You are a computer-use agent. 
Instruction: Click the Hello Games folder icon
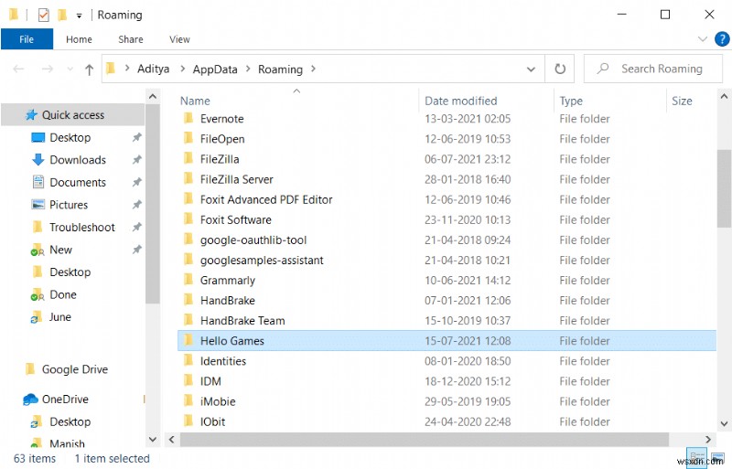click(x=188, y=340)
